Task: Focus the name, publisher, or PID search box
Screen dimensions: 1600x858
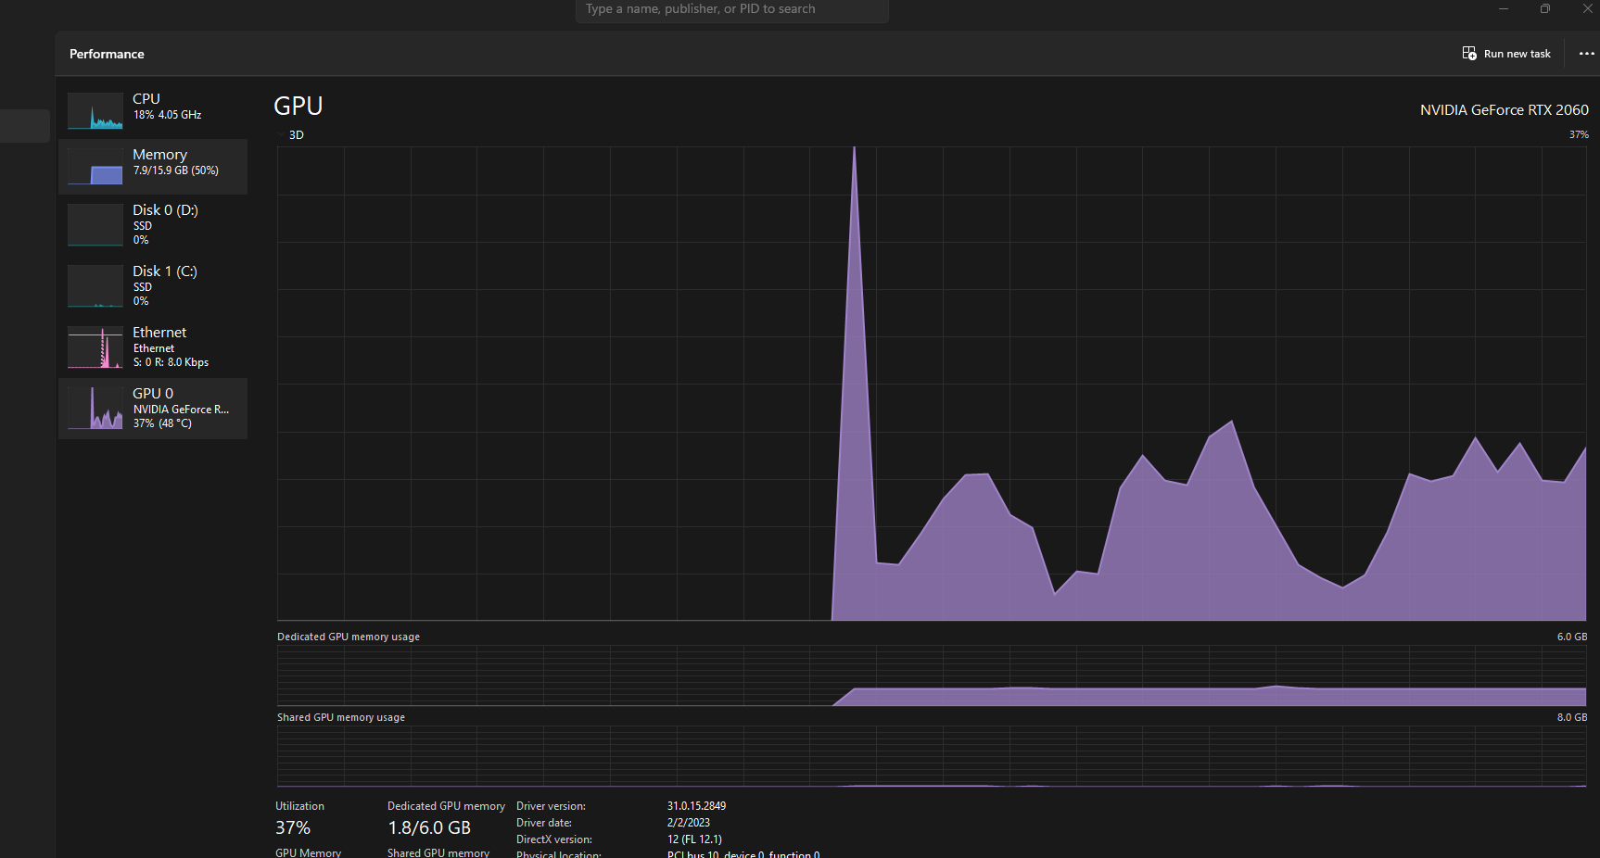Action: tap(732, 10)
